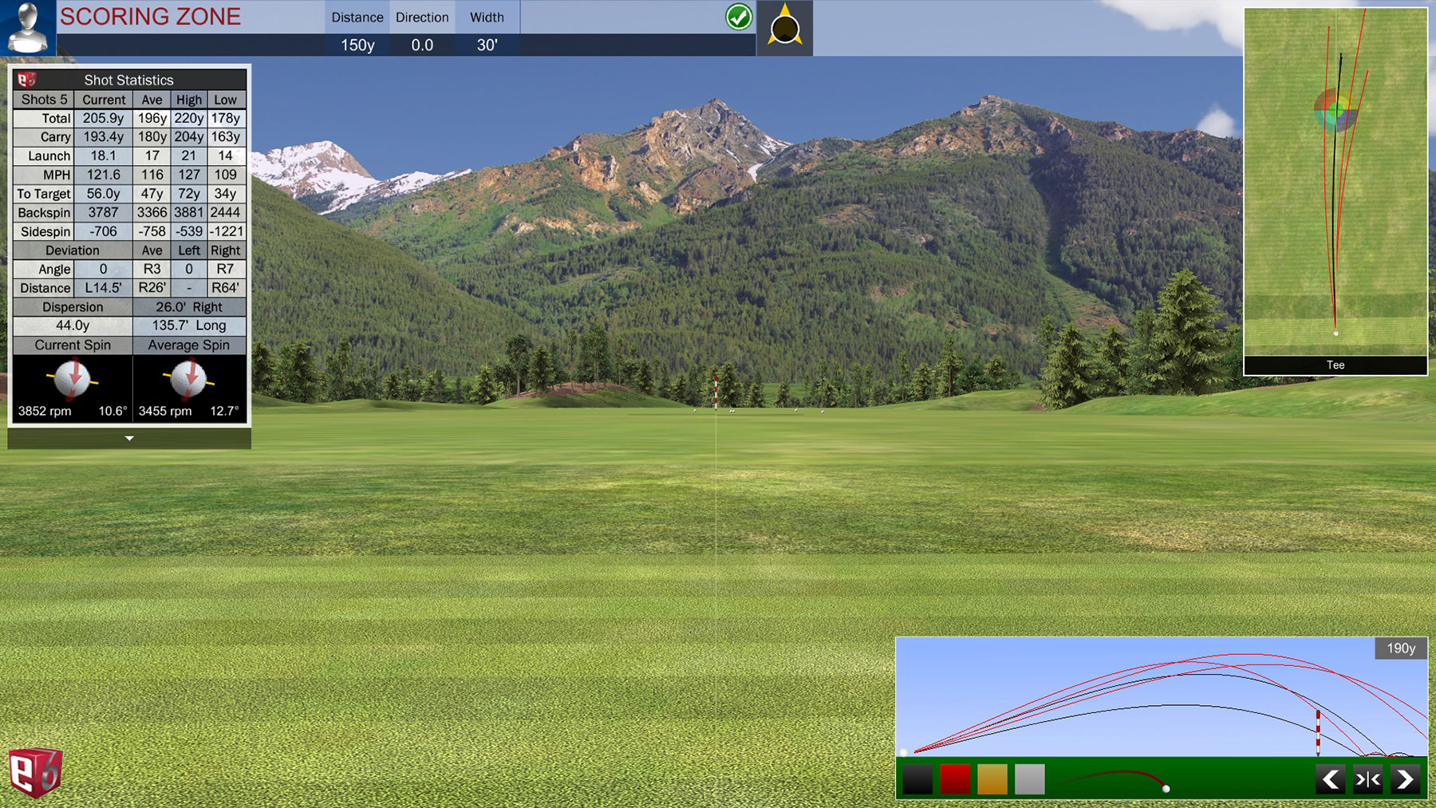The height and width of the screenshot is (808, 1436).
Task: Click the 26.0' Right dispersion value
Action: pos(189,307)
